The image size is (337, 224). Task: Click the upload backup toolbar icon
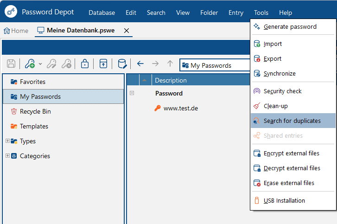point(103,64)
